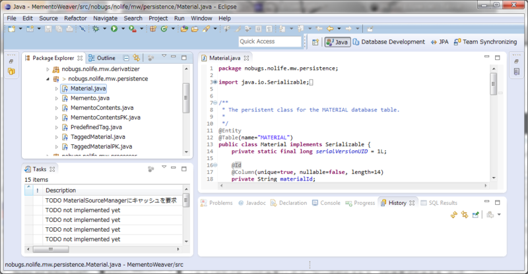This screenshot has width=528, height=274.
Task: Click the editor vertical scrollbar thumb
Action: click(494, 84)
